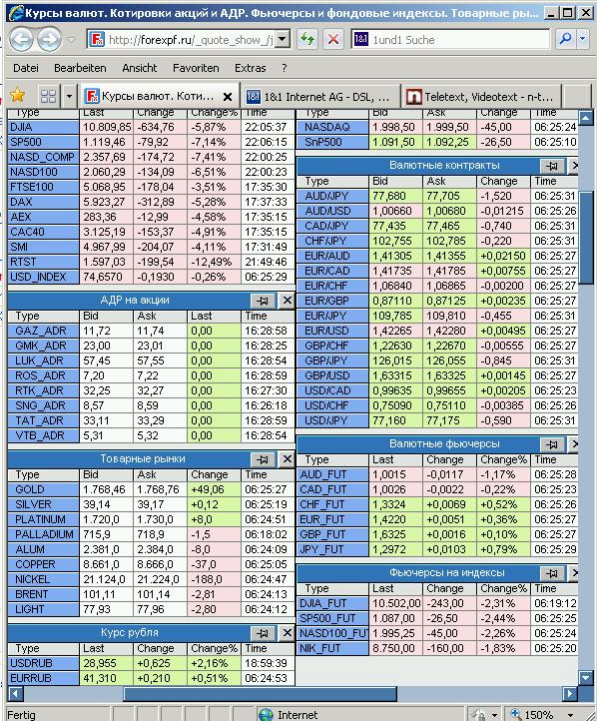Select the GOLD commodity row label

tap(43, 489)
